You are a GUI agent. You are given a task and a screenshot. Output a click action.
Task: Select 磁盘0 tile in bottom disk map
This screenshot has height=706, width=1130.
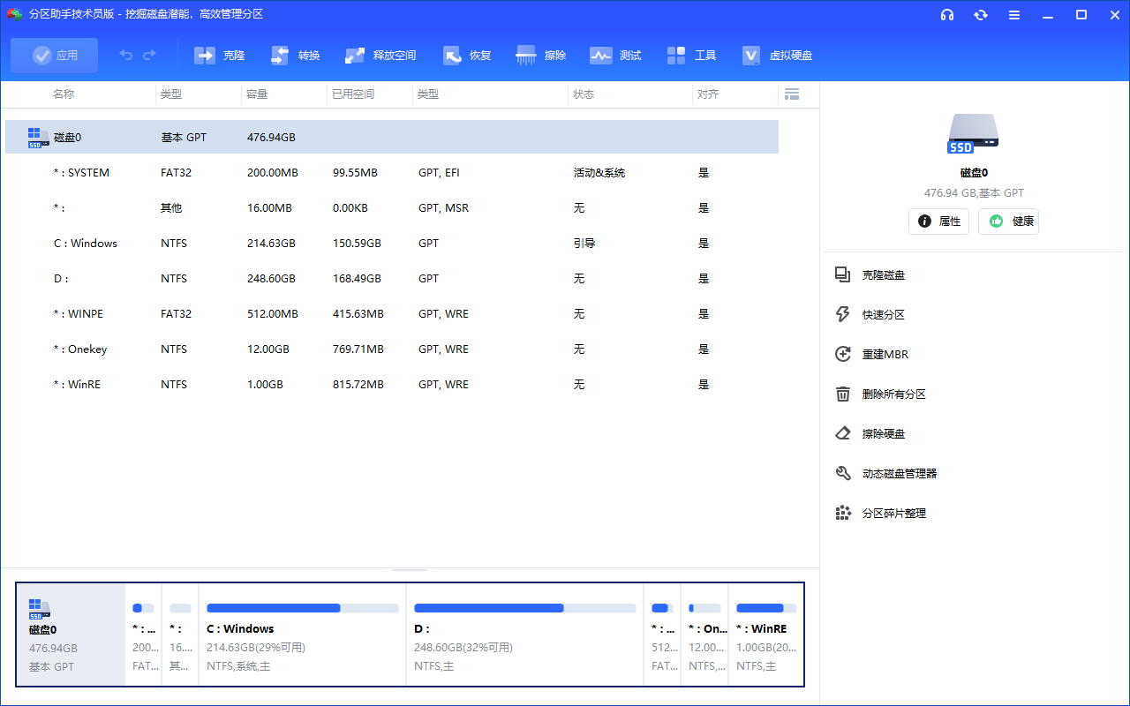[x=72, y=635]
